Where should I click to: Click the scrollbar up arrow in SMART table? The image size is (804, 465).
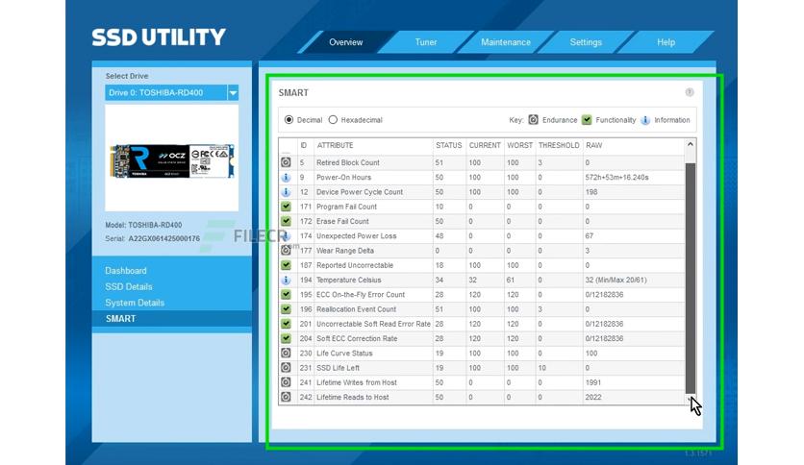tap(691, 144)
